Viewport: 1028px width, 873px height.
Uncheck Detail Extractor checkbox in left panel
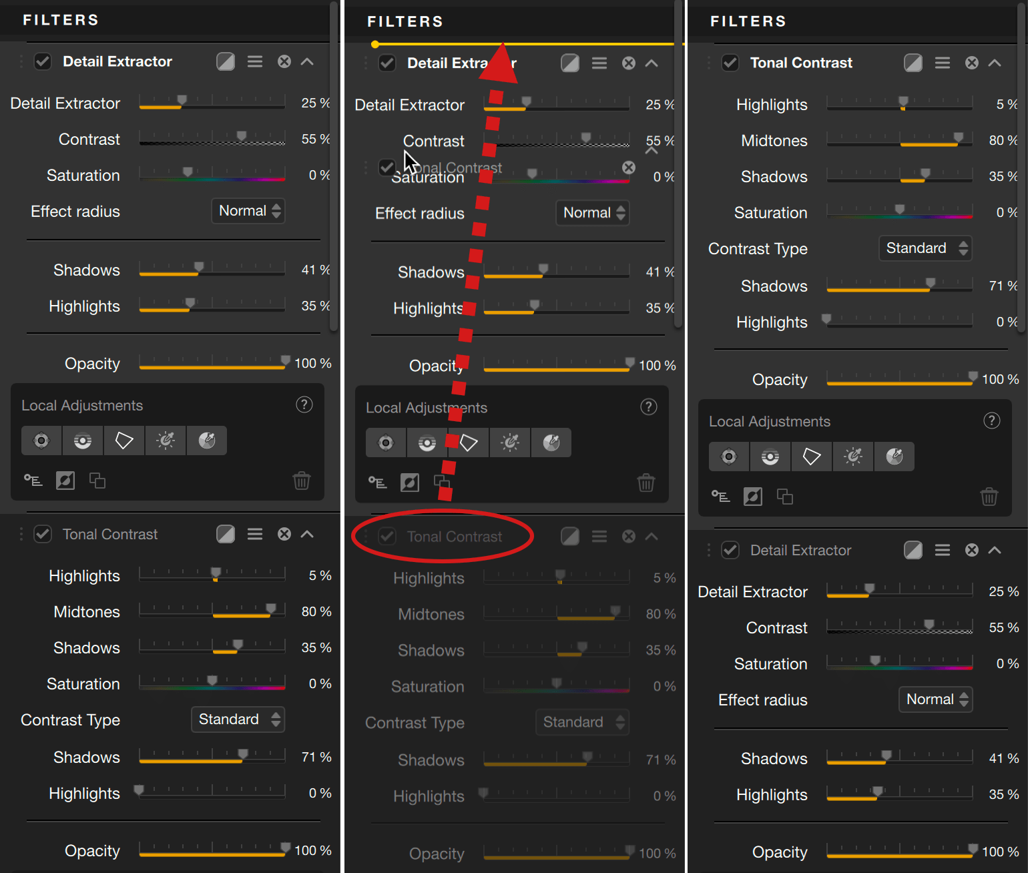43,61
